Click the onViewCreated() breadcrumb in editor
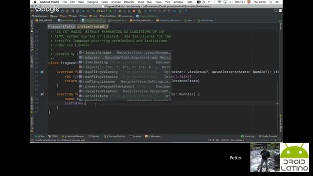Image resolution: width=313 pixels, height=176 pixels. (92, 26)
